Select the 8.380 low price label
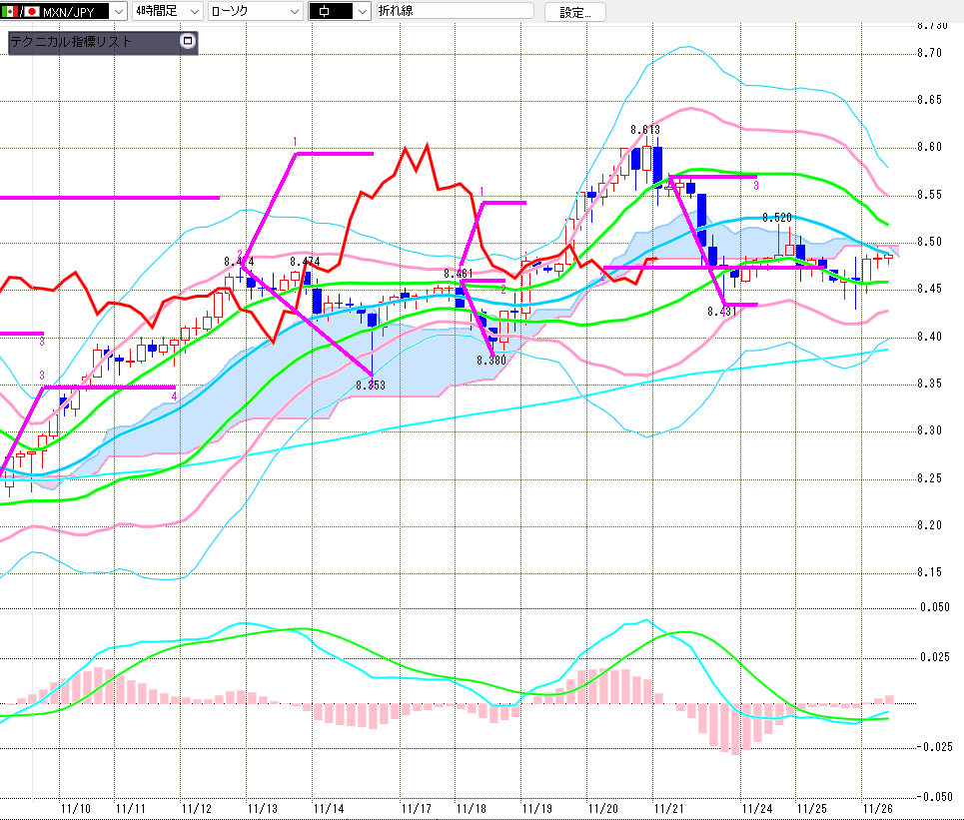 click(491, 360)
